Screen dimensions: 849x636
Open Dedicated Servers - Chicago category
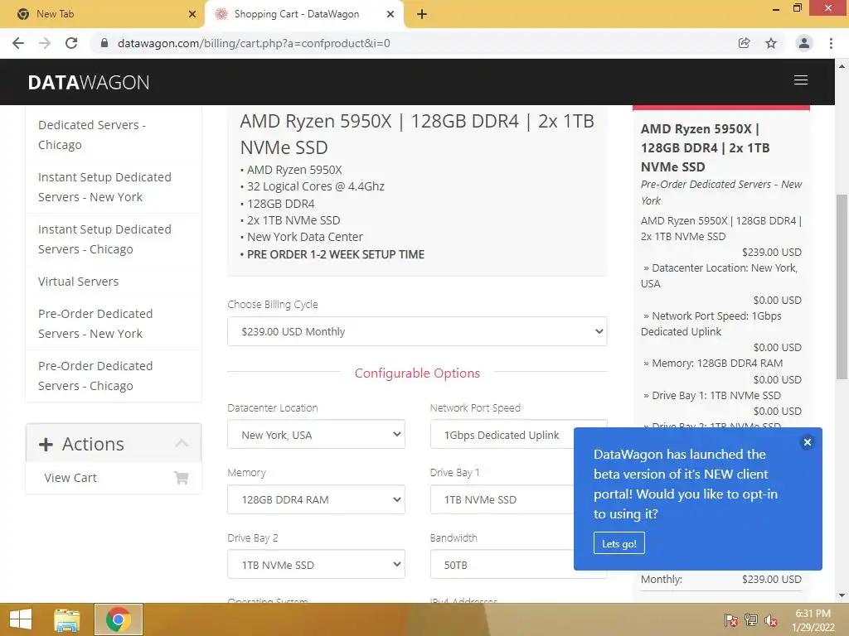click(x=91, y=135)
